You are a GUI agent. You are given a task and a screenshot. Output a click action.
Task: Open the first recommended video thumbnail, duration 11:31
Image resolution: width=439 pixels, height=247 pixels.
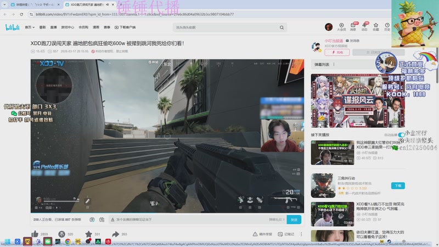coord(333,153)
